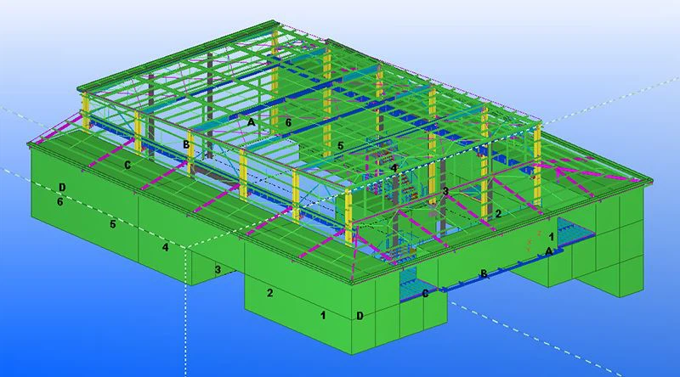Click grid label 5 on the green front wall
The width and height of the screenshot is (680, 377).
[111, 225]
